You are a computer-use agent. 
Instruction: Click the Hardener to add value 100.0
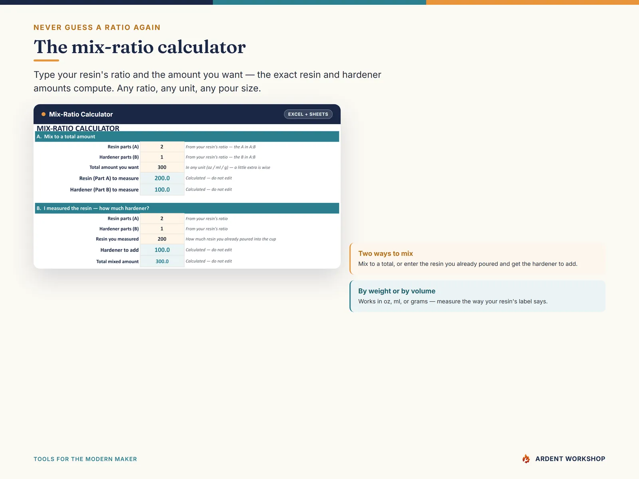tap(162, 250)
